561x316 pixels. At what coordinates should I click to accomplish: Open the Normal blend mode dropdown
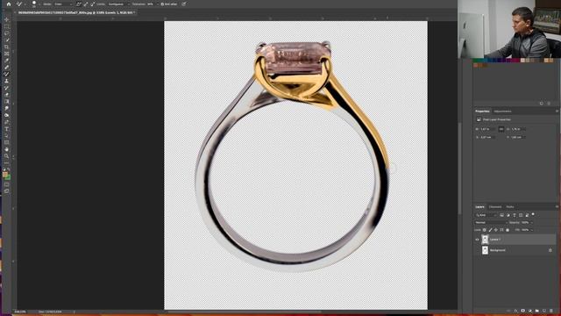(491, 222)
